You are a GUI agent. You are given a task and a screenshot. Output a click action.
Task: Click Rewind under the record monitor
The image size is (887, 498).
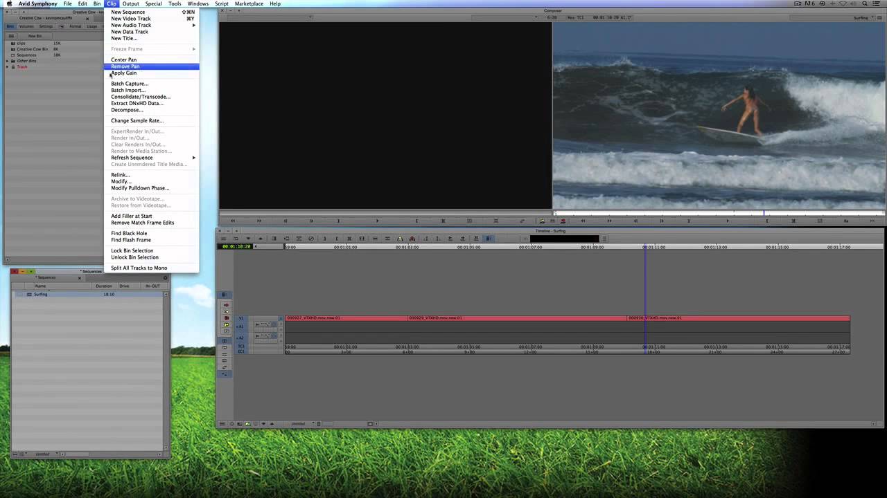(x=582, y=221)
